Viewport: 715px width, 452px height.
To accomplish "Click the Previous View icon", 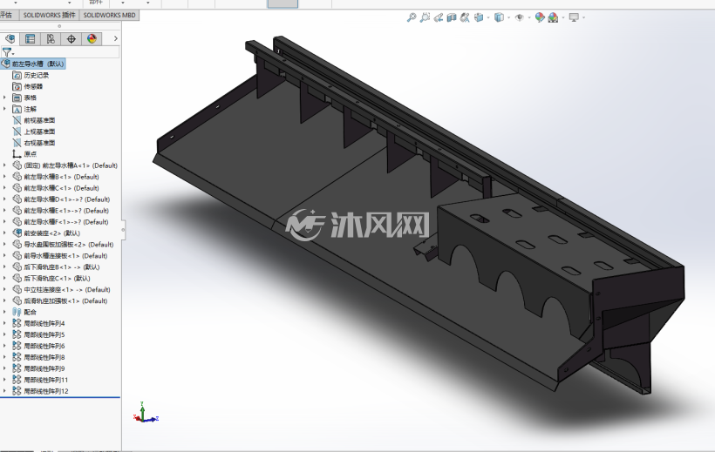I will (439, 17).
